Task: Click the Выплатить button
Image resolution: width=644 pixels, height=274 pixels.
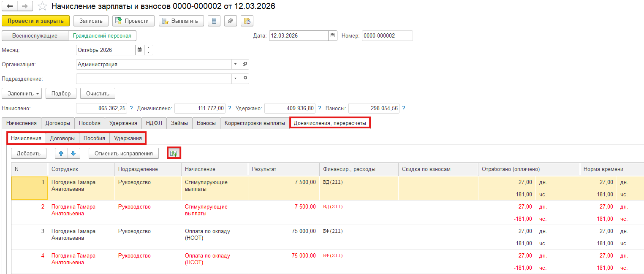Action: [x=181, y=21]
